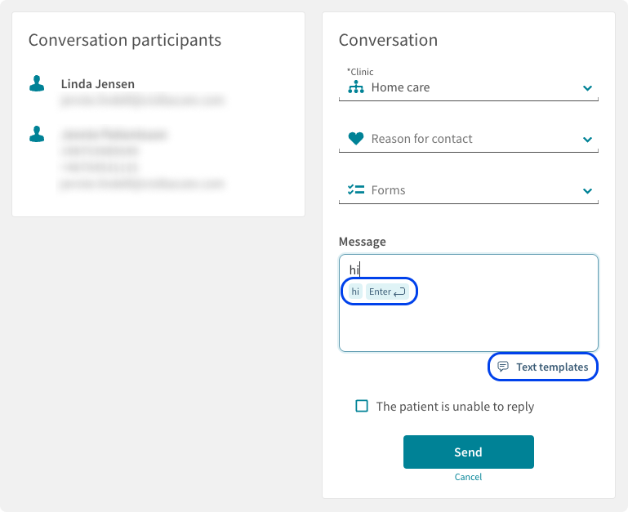Viewport: 628px width, 512px height.
Task: Click "The patient is unable to reply" label
Action: click(x=455, y=406)
